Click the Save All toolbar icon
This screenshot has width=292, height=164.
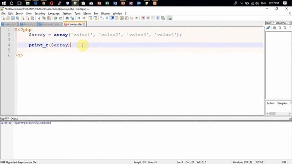coord(18,18)
